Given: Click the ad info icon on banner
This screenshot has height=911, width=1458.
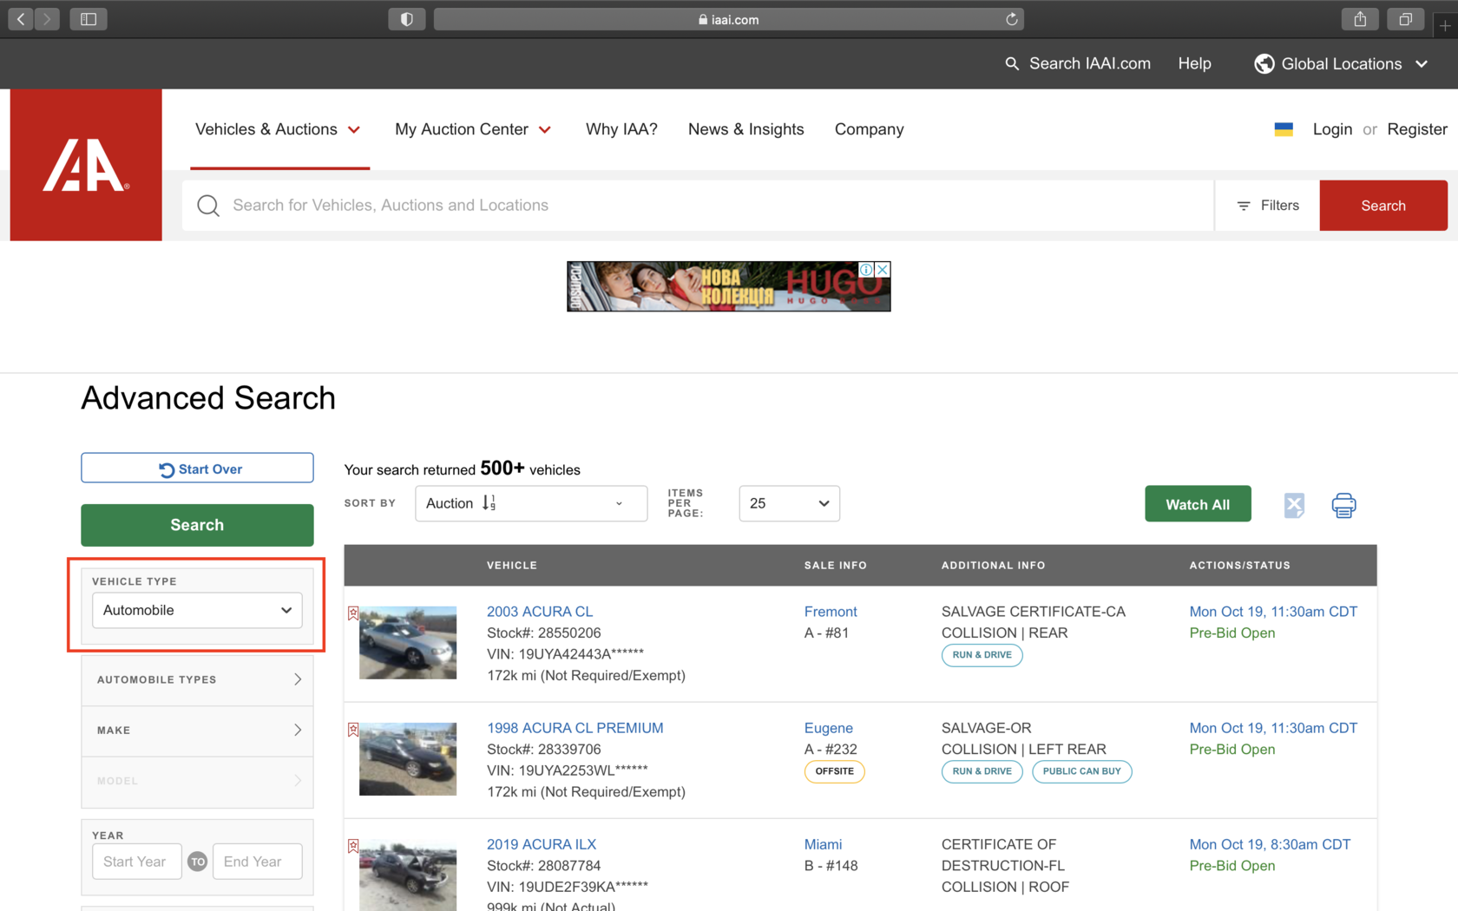Looking at the screenshot, I should click(866, 270).
